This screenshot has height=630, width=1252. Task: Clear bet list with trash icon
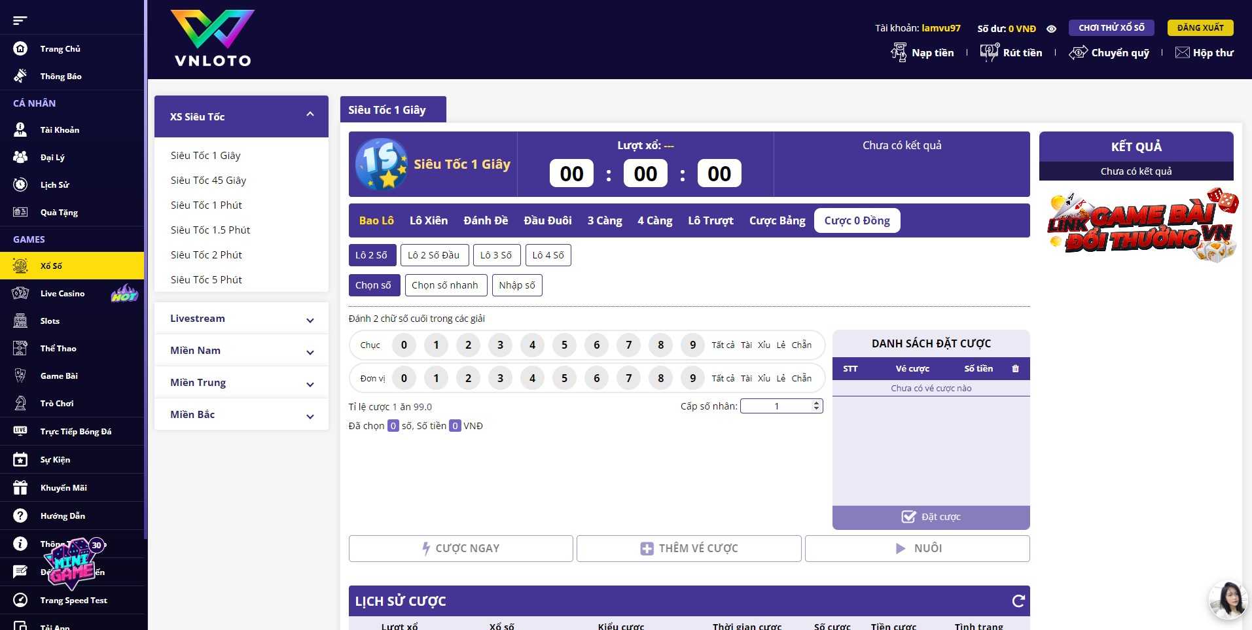1015,369
